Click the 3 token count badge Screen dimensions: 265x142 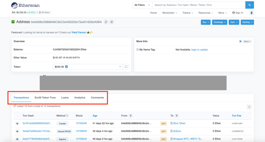[x=67, y=67]
